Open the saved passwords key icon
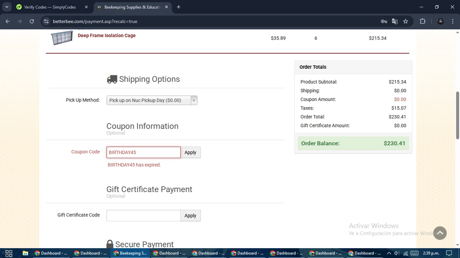Image resolution: width=460 pixels, height=258 pixels. click(x=384, y=21)
